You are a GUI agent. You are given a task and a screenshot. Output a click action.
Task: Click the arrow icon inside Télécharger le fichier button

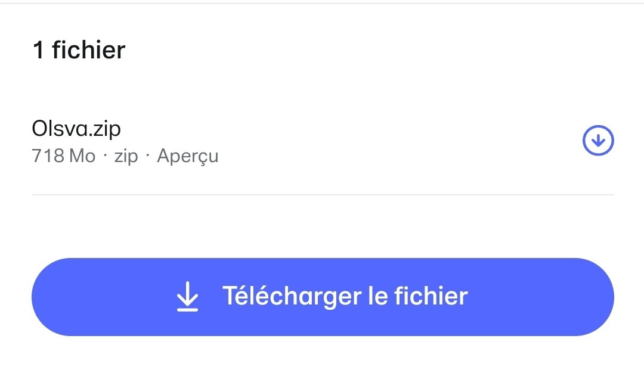pos(188,296)
